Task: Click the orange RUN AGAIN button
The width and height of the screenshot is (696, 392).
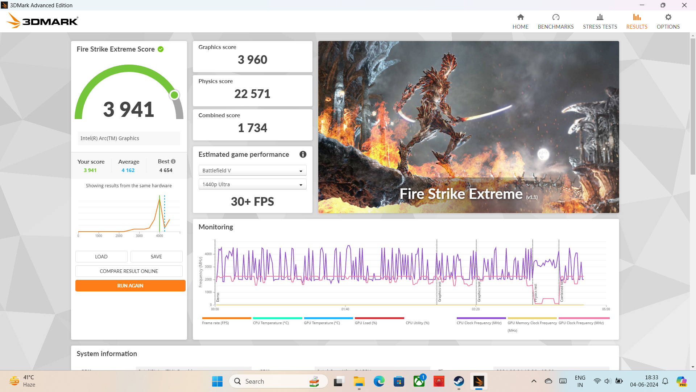Action: [x=130, y=286]
